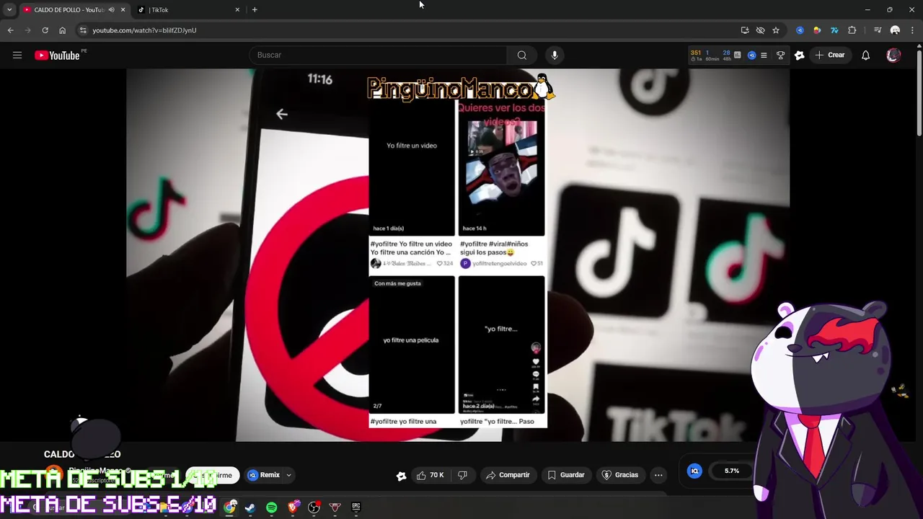Click the 5.7% score pill
Viewport: 923px width, 519px height.
[732, 471]
